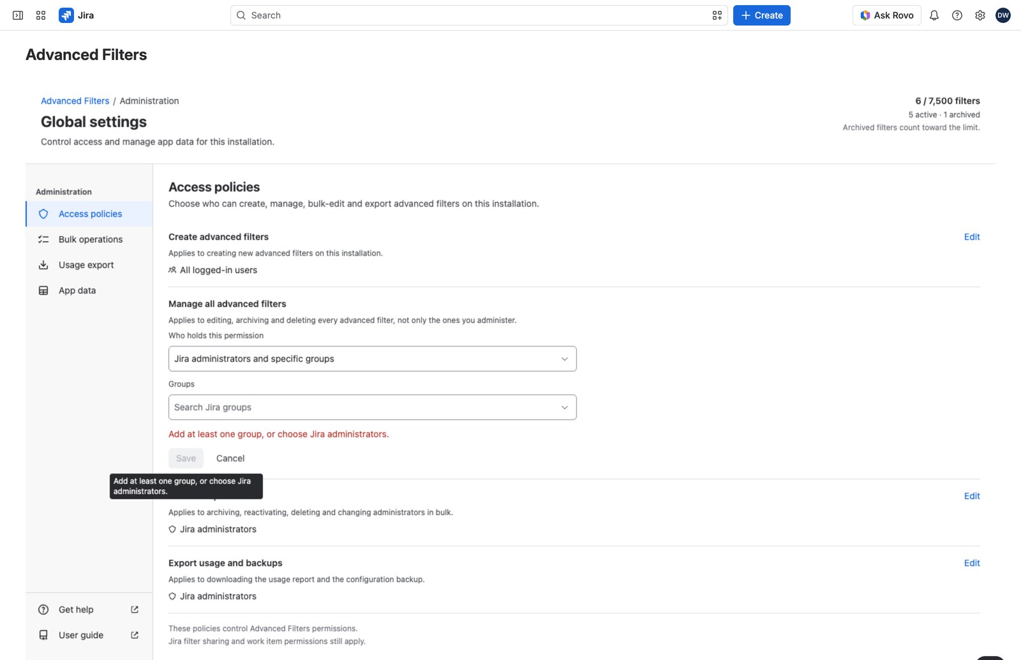Click the Access policies shield icon

coord(43,214)
